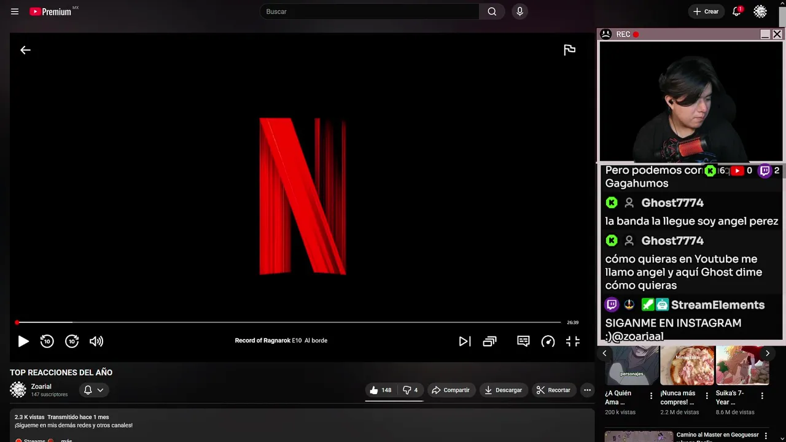The image size is (786, 442).
Task: Open options for 'Suika's 7-Year' video
Action: pos(762,396)
